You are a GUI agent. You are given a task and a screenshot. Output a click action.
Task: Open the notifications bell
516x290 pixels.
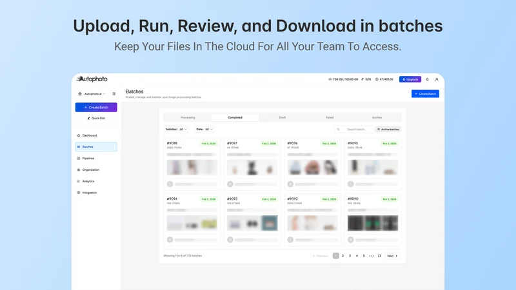(427, 79)
